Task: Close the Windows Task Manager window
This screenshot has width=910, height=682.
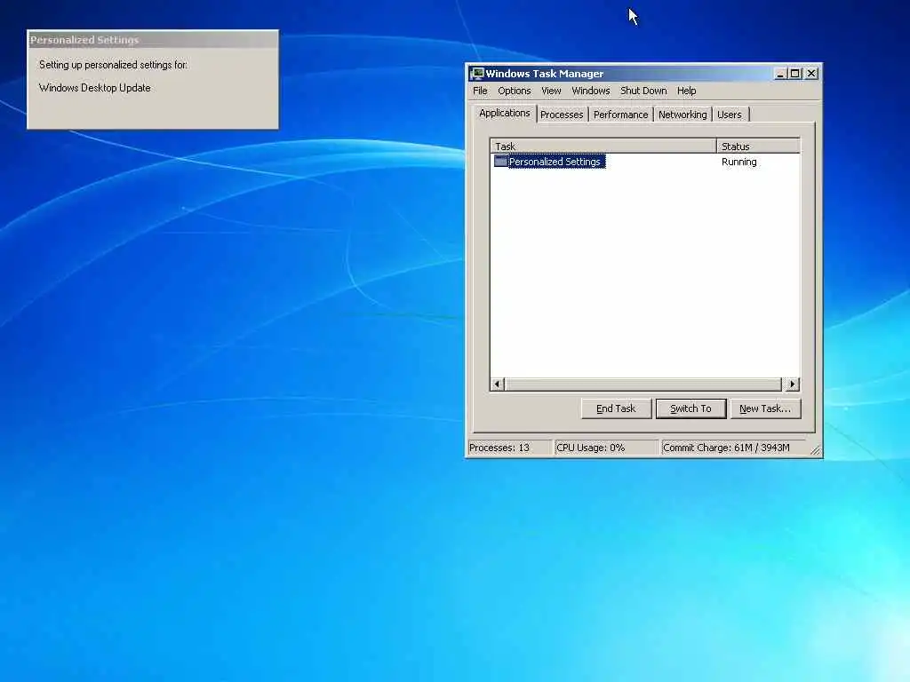Action: point(811,74)
